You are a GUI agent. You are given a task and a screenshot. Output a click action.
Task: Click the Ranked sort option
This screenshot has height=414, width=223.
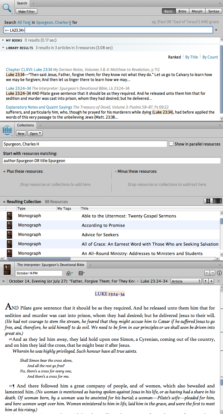tap(174, 57)
